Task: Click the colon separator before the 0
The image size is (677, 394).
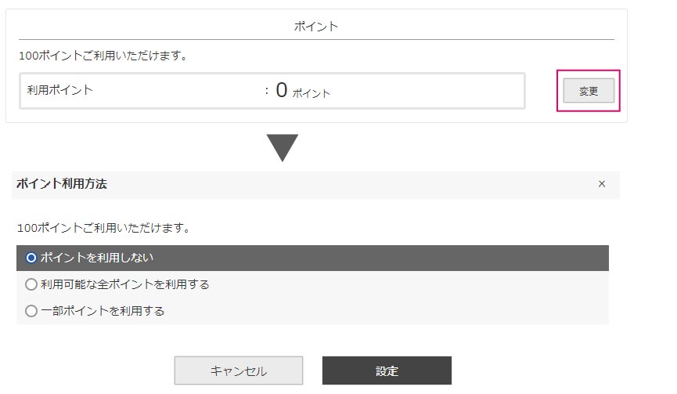Action: (267, 91)
